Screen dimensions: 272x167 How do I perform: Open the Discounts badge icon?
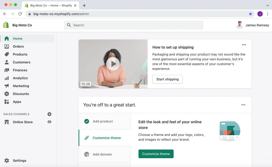point(7,94)
